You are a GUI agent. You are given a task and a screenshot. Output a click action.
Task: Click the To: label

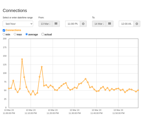(94, 18)
